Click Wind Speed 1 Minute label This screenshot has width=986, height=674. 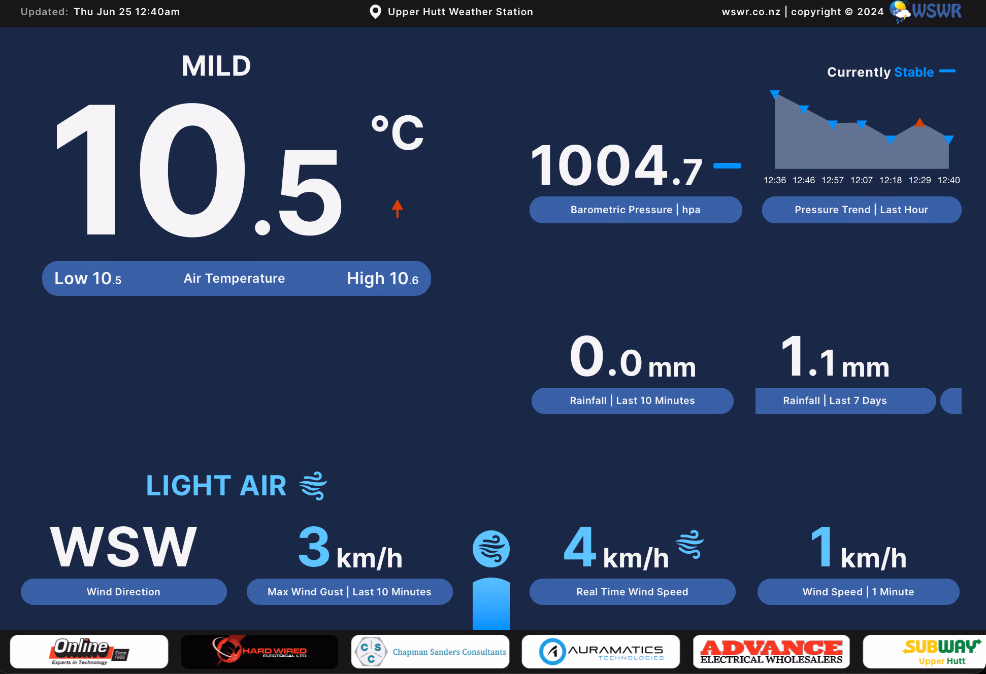[858, 592]
